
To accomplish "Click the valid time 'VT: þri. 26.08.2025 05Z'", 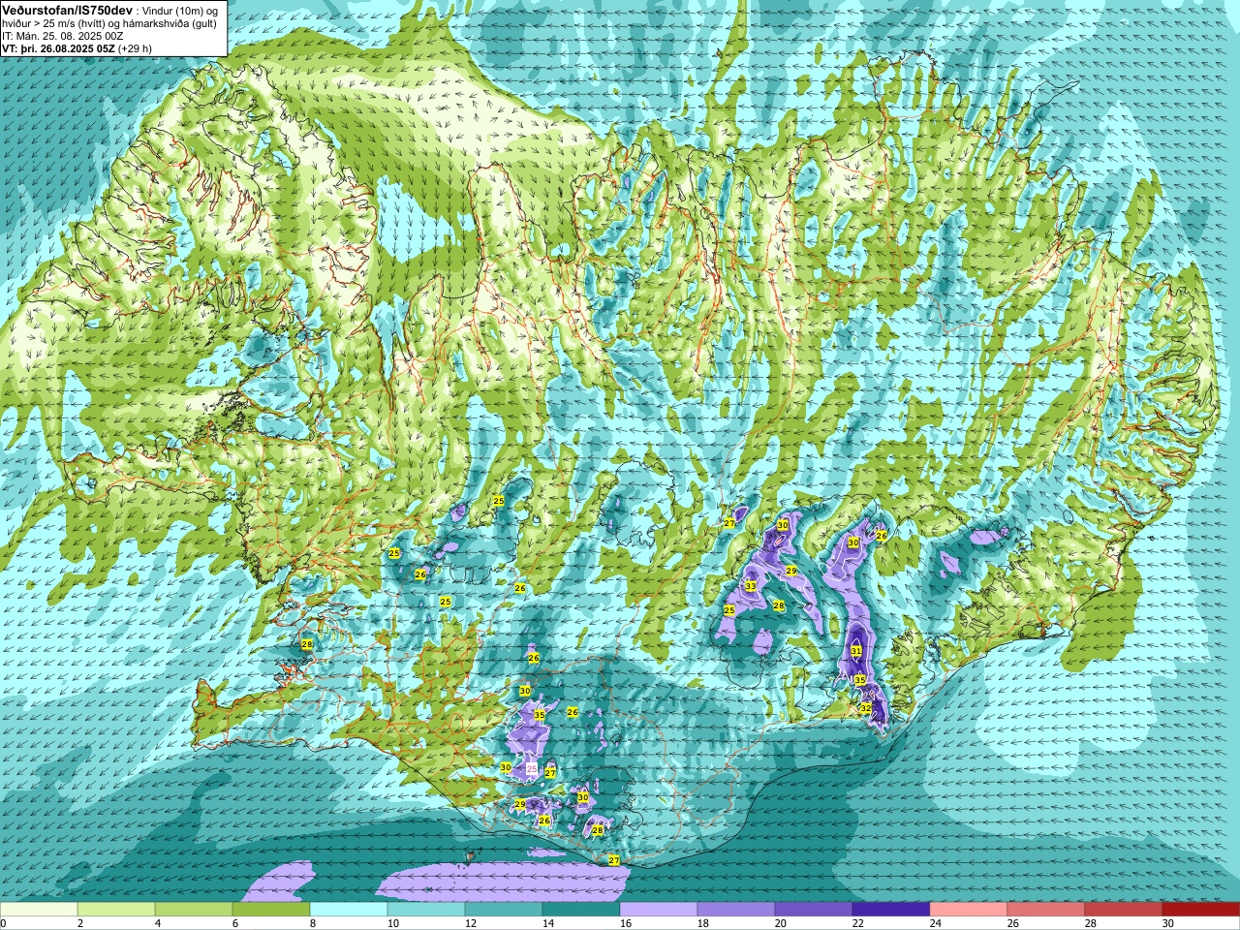I will click(x=58, y=47).
